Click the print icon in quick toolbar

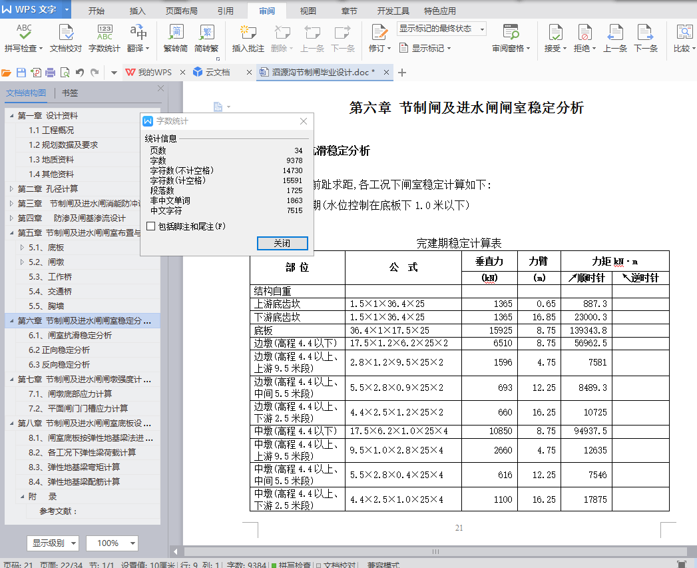(50, 73)
